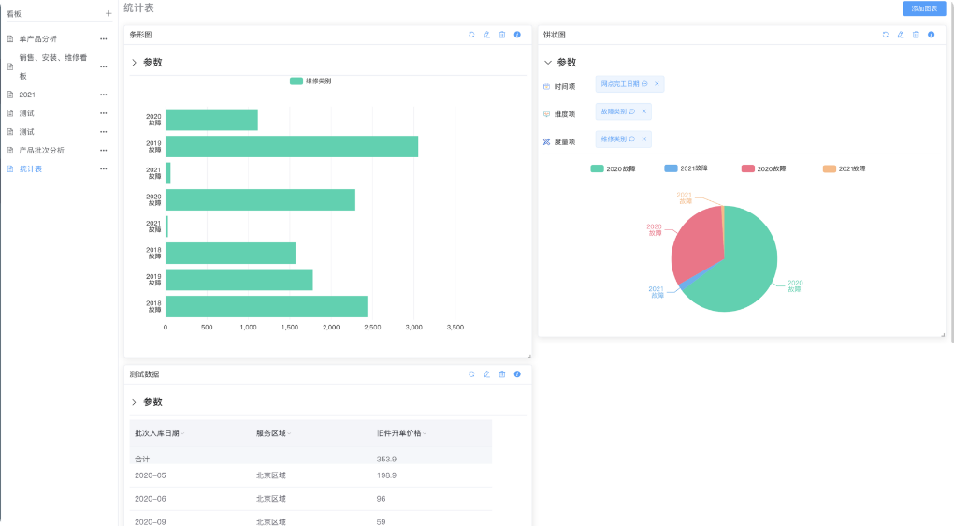Viewport: 954px width, 526px height.
Task: Open options icon on 网点完工日期 tag
Action: pyautogui.click(x=644, y=84)
